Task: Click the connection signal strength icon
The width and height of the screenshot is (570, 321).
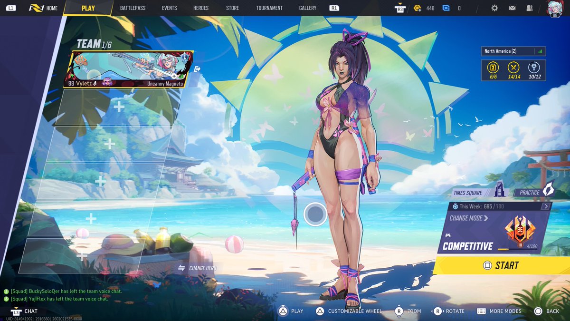Action: 541,51
